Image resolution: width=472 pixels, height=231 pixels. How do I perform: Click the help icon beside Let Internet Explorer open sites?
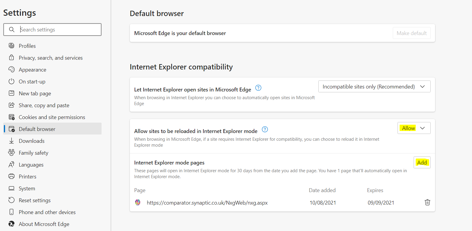click(258, 88)
